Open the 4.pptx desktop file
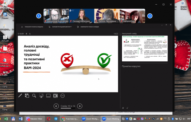 click(x=5, y=73)
